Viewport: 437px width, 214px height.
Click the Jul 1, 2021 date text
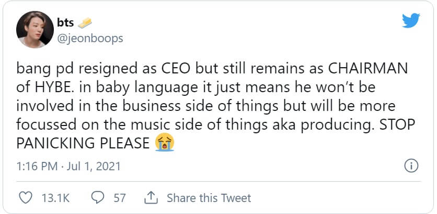click(x=95, y=167)
